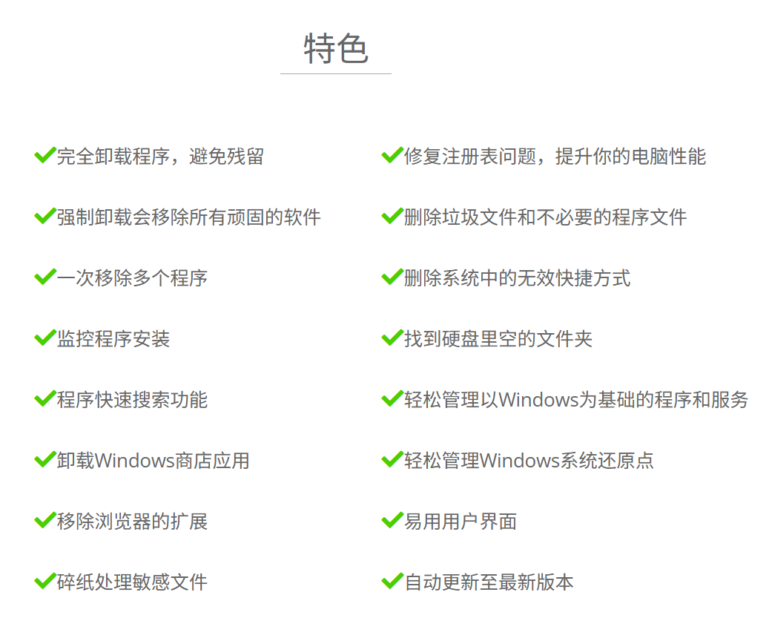Viewport: 769px width, 618px height.
Task: Click the check icon for 自动更新至最新版本
Action: pos(392,581)
